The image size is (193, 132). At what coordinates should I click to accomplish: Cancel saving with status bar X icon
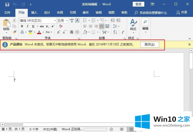111,129
